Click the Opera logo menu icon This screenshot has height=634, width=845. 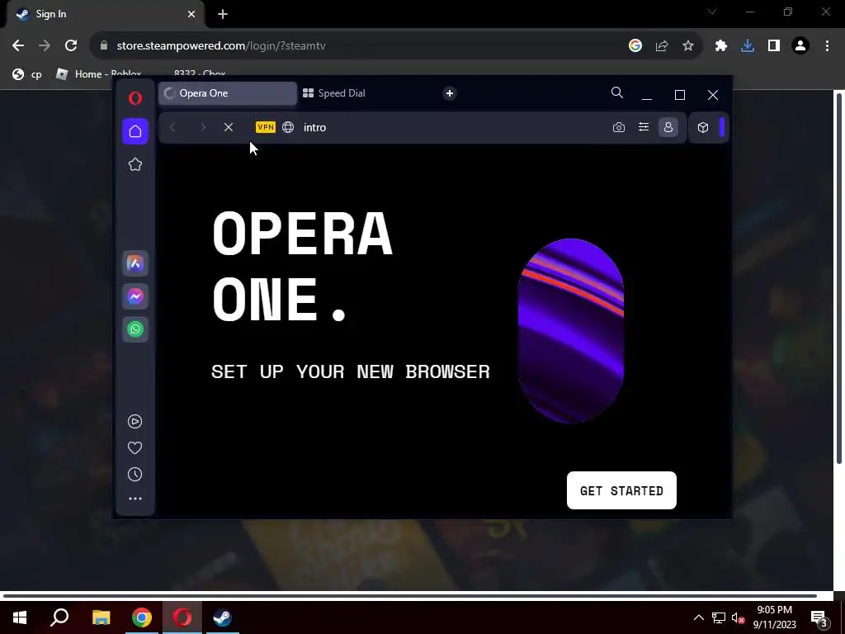click(x=135, y=97)
